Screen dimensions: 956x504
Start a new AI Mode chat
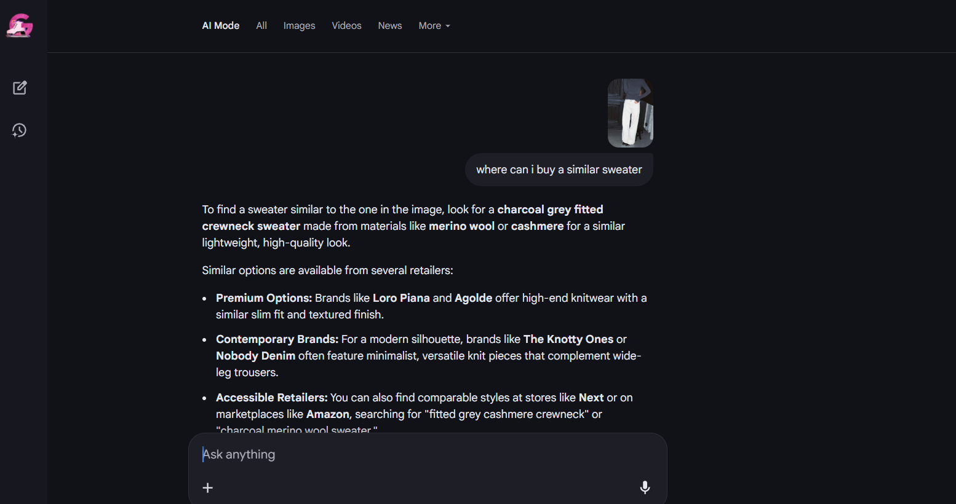click(20, 88)
